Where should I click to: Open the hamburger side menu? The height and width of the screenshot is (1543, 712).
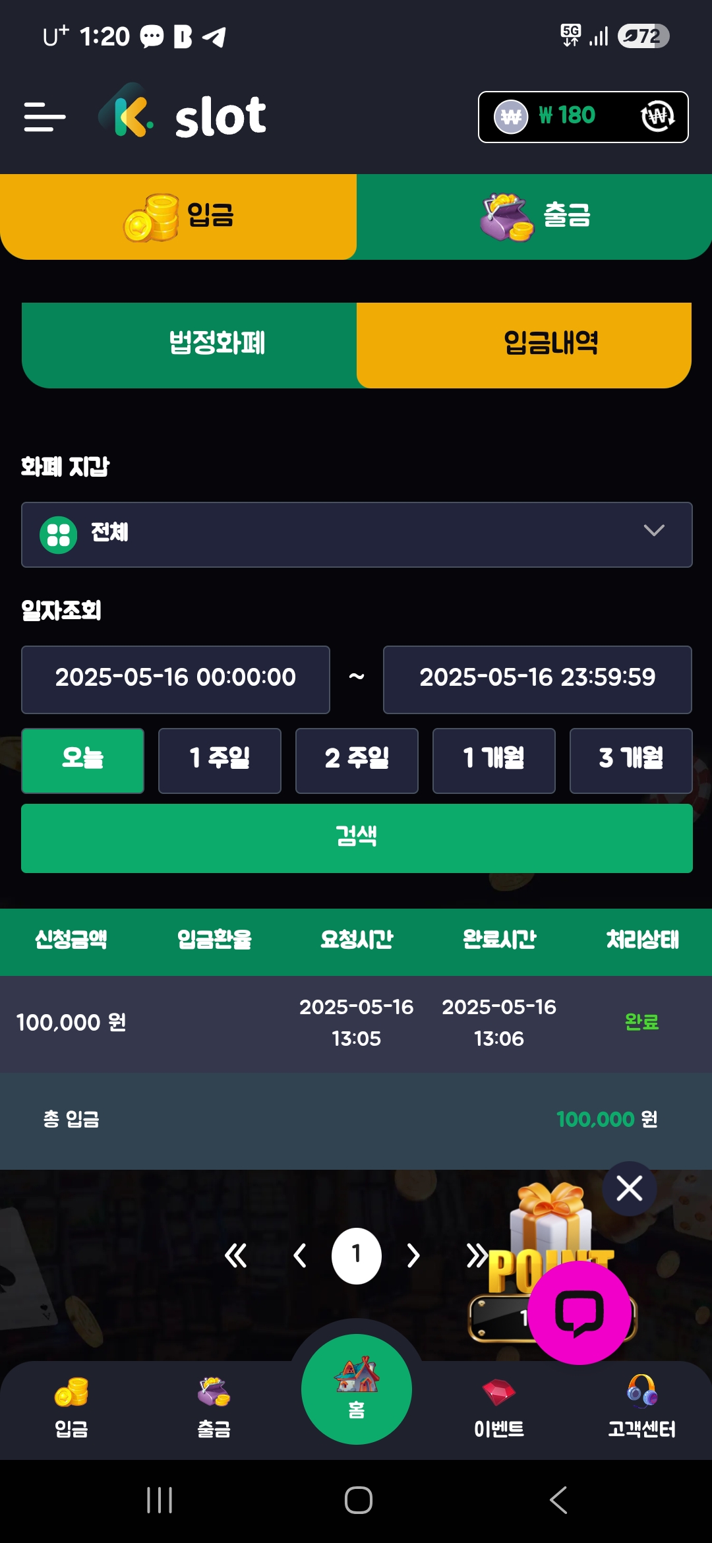(x=45, y=117)
